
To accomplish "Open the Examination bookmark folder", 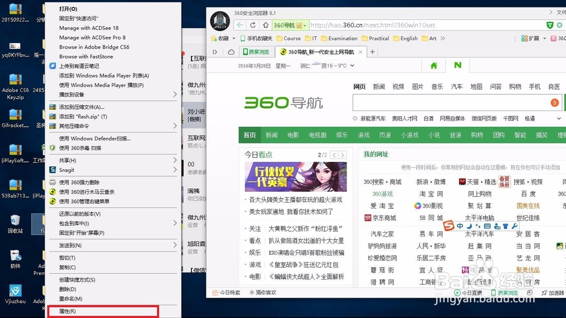I will (339, 38).
